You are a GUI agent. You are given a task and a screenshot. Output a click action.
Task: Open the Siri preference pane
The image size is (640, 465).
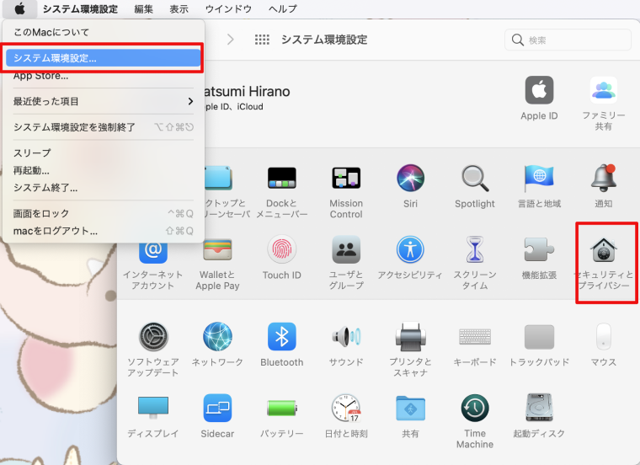410,186
